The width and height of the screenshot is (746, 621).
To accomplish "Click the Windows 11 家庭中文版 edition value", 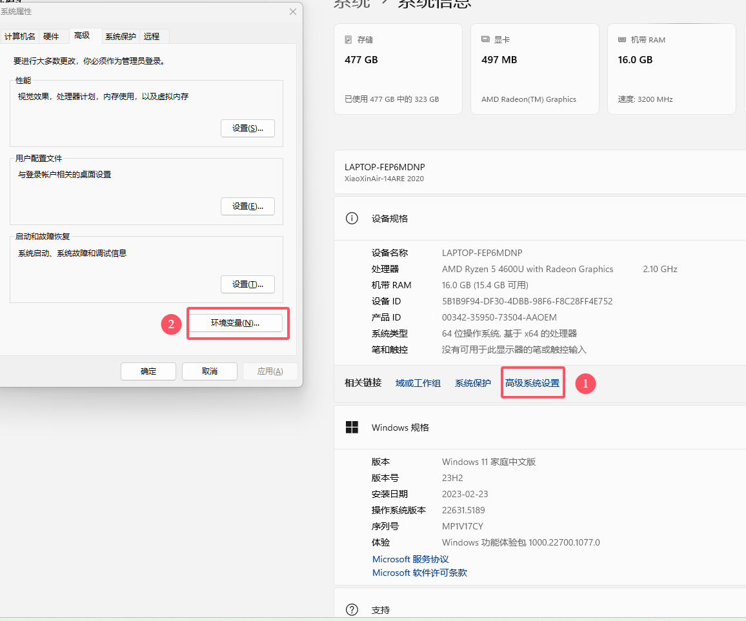I will [489, 462].
